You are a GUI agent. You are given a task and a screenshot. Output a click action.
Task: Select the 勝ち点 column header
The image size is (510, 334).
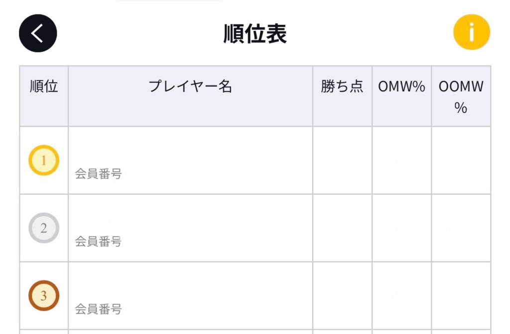point(342,96)
